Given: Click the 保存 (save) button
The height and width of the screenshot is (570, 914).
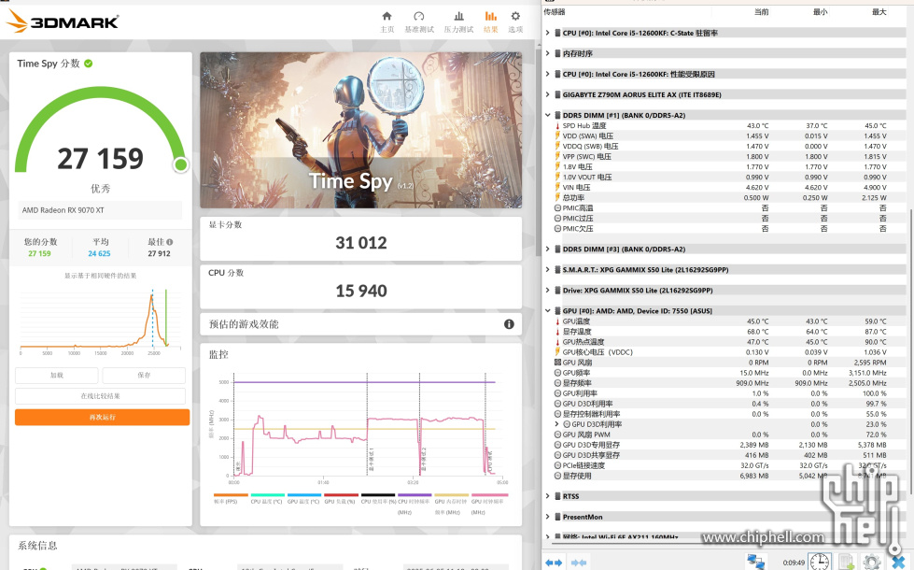Looking at the screenshot, I should point(144,375).
